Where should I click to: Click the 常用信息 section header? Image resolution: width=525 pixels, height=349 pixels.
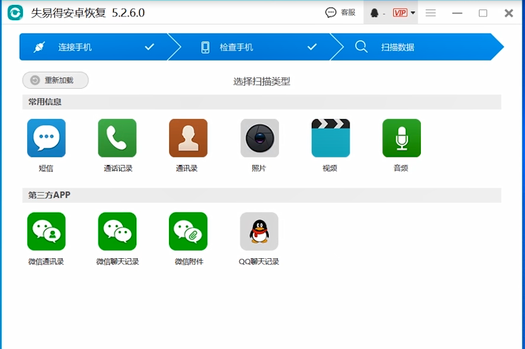pyautogui.click(x=262, y=102)
